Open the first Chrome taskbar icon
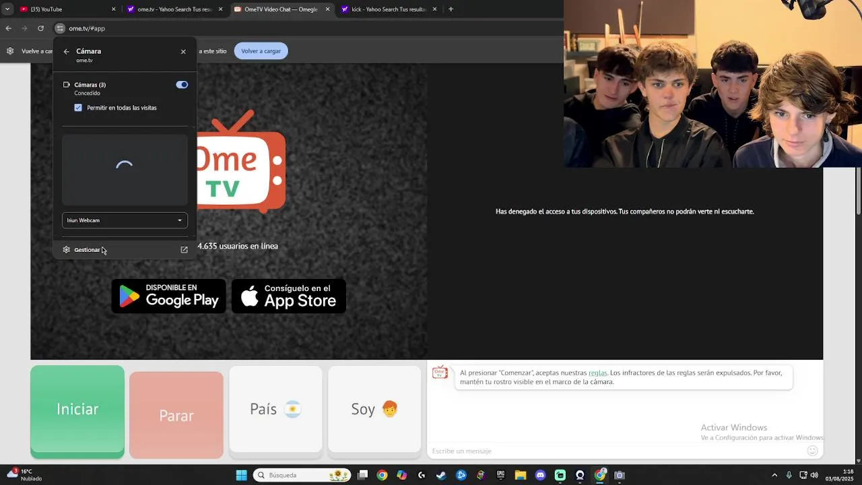862x485 pixels. point(382,476)
